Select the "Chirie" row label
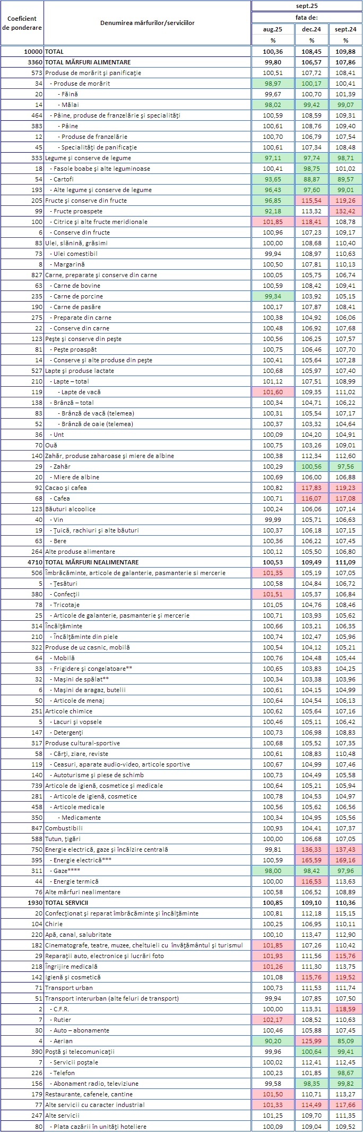Viewport: 363px width, 1132px height. 54,924
